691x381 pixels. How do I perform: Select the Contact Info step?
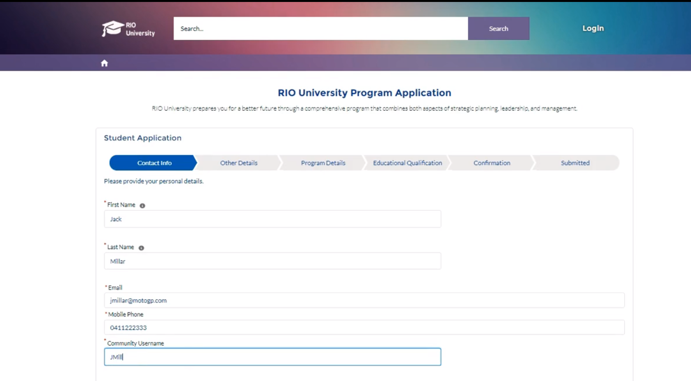(154, 163)
